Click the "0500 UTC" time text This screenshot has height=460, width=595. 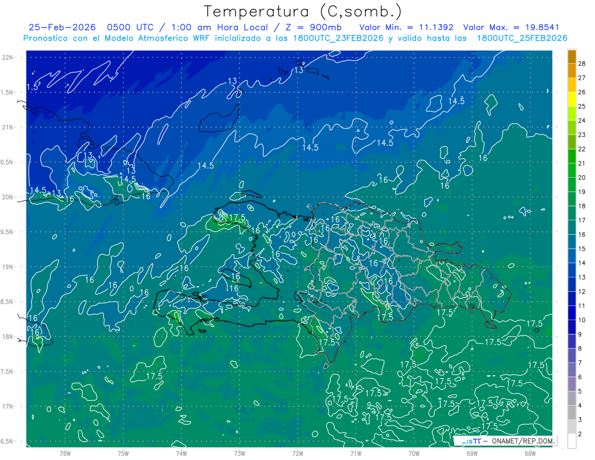coord(130,27)
